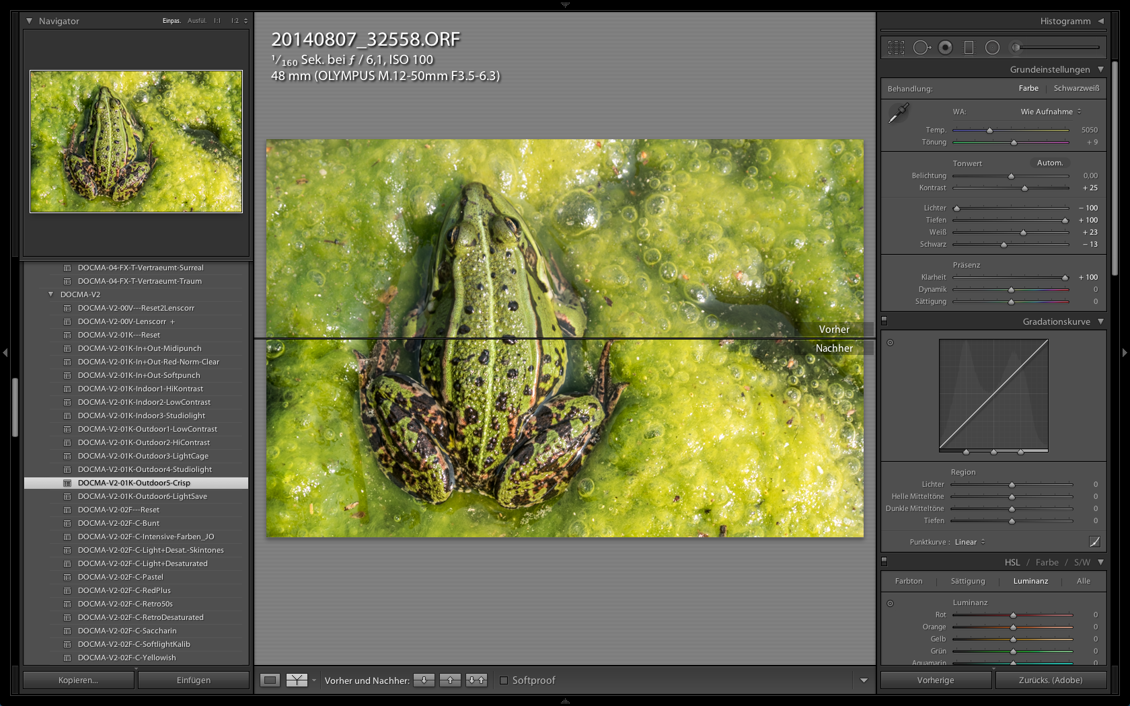The width and height of the screenshot is (1130, 706).
Task: Copy After settings to Before
Action: pos(450,680)
